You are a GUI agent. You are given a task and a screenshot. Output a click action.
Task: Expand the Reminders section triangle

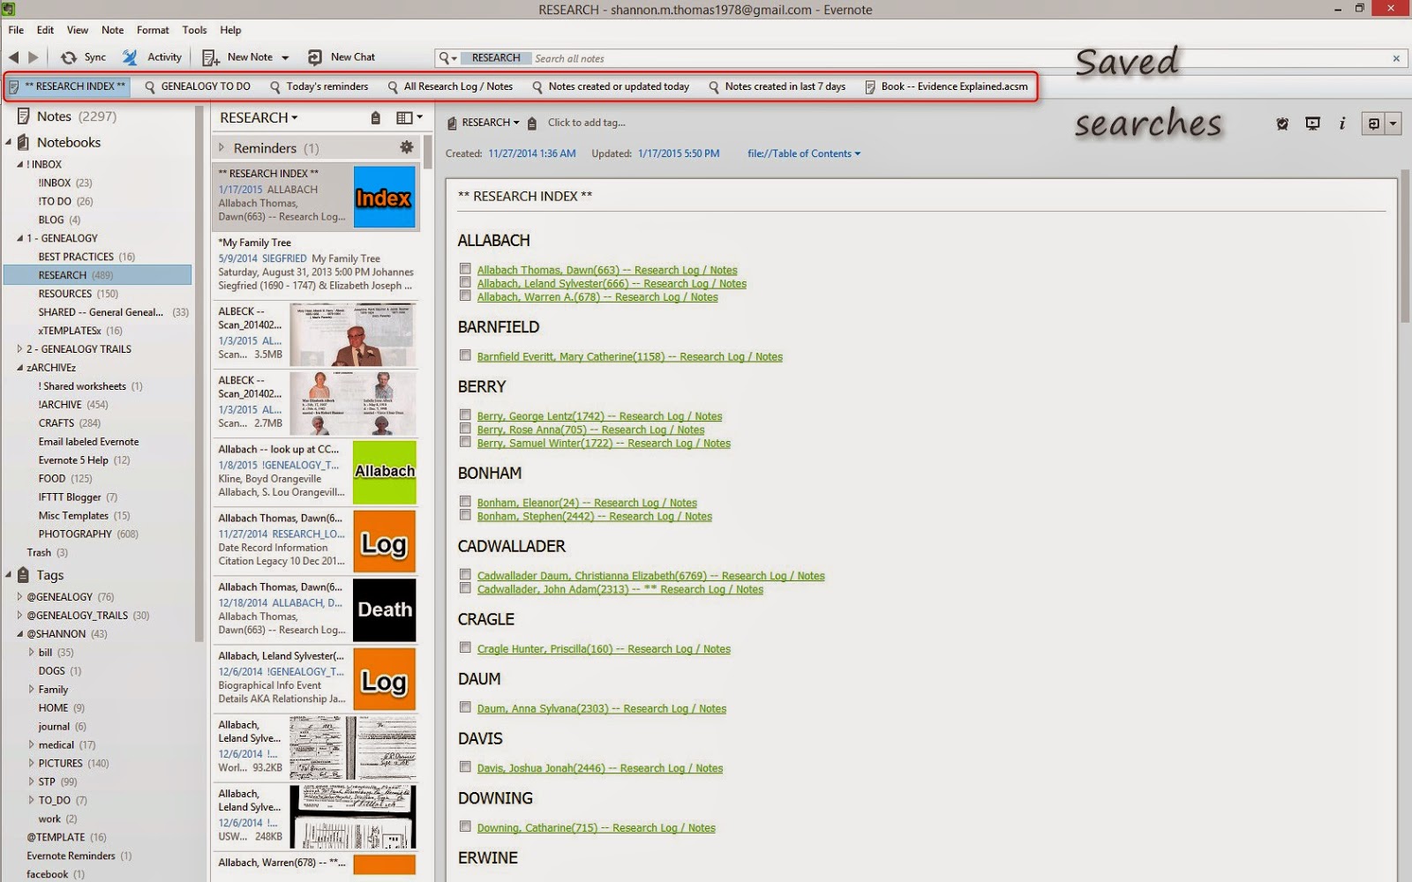(222, 148)
